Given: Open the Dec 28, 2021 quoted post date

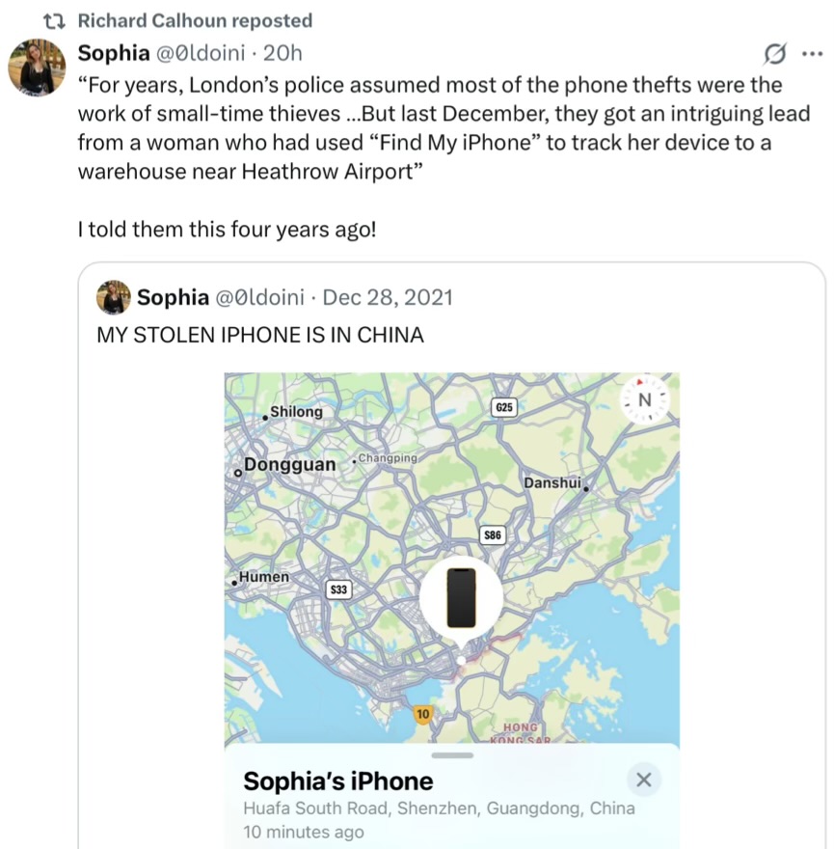Looking at the screenshot, I should pyautogui.click(x=387, y=297).
